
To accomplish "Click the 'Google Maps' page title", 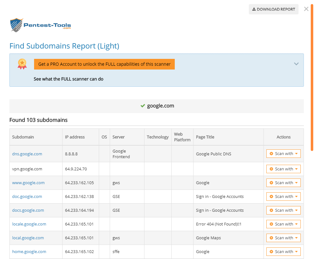I will point(208,238).
